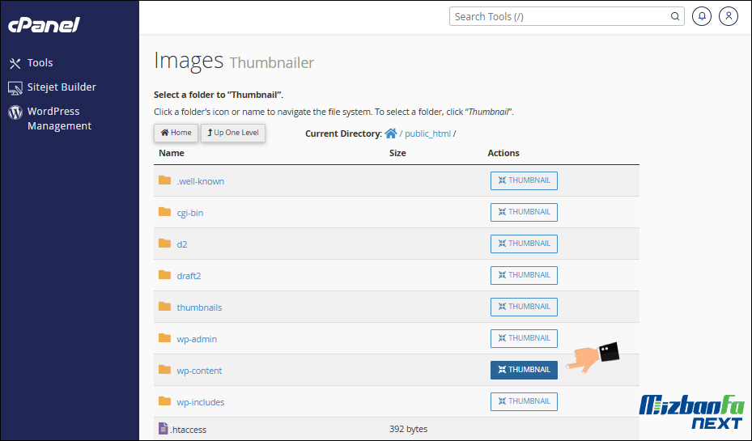
Task: Open the d2 folder link
Action: click(182, 244)
